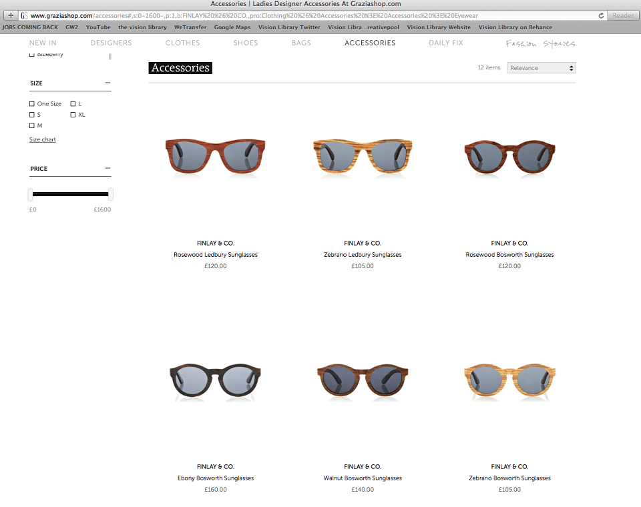
Task: Click the £1600 maximum price label
Action: pyautogui.click(x=102, y=209)
